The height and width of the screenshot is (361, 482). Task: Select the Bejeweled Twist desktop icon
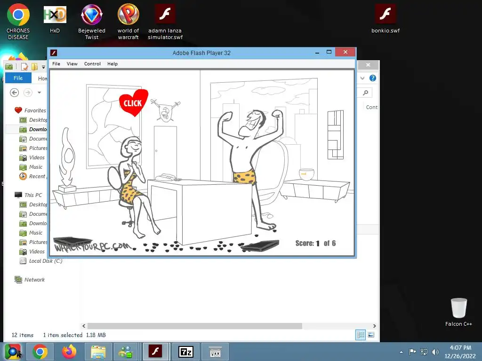(92, 22)
